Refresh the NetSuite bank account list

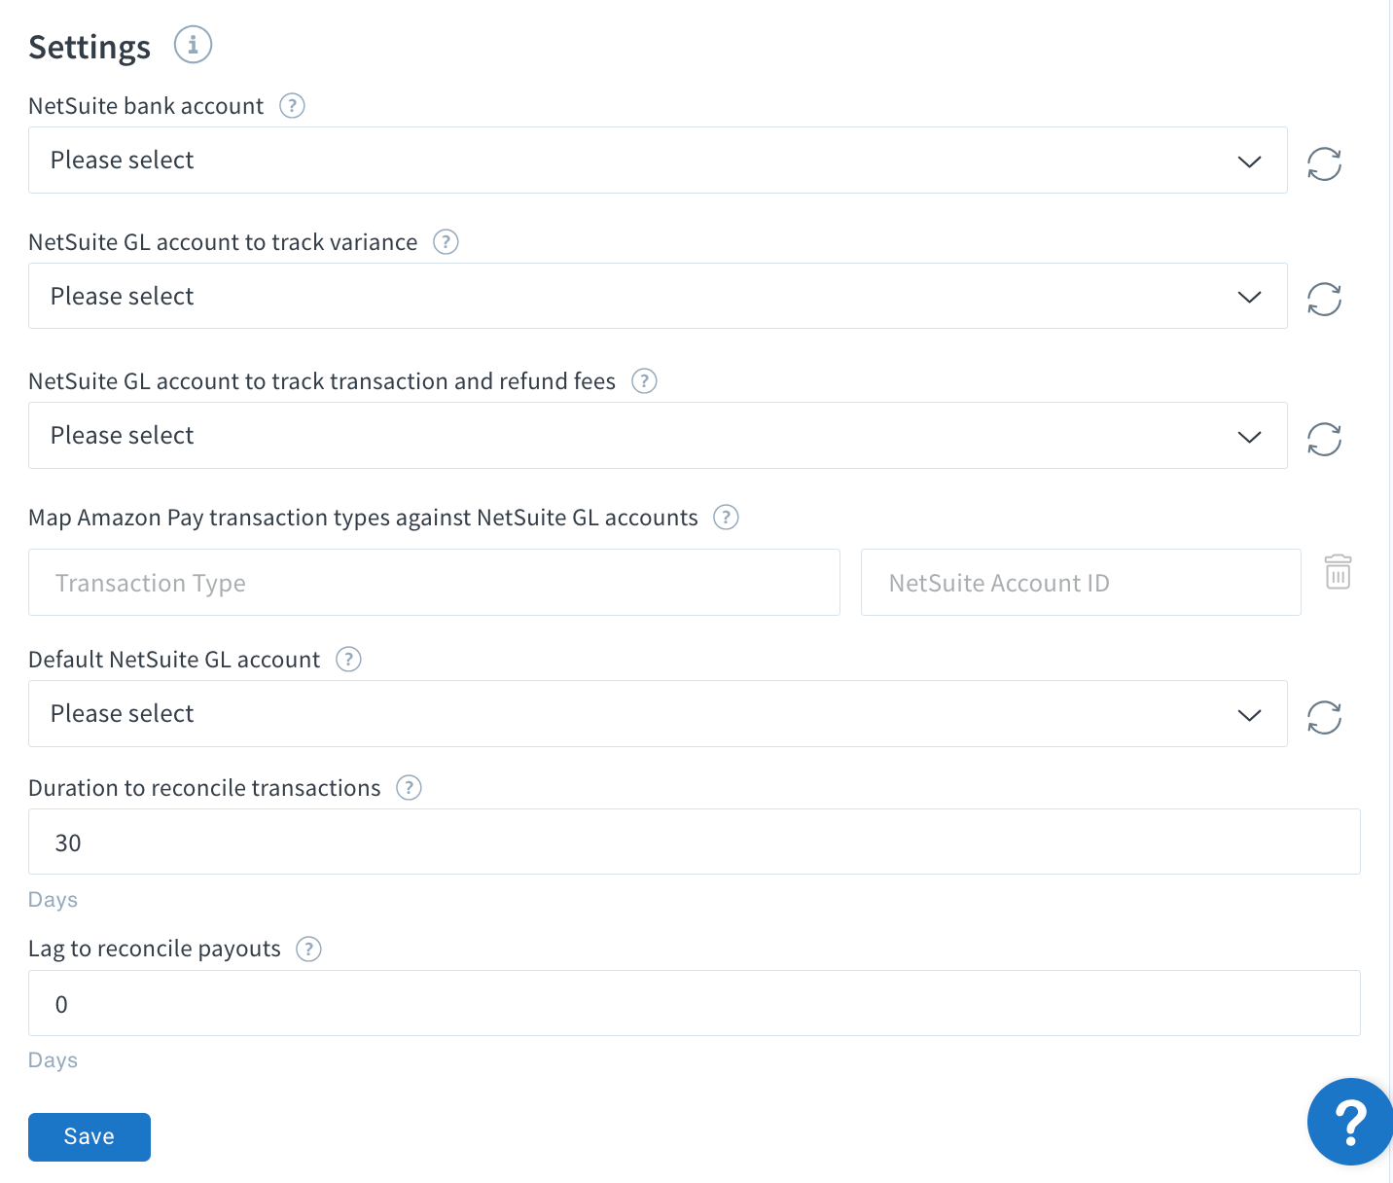click(x=1324, y=163)
